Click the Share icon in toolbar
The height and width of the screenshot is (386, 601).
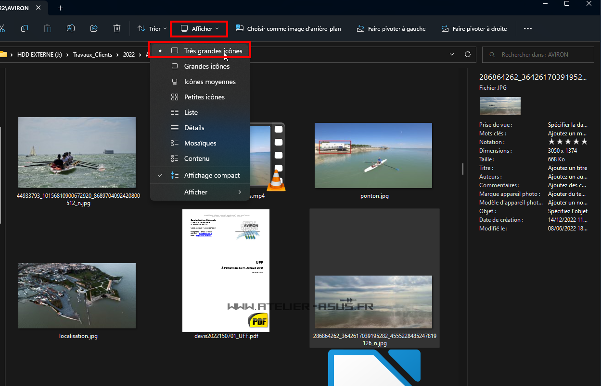point(94,29)
